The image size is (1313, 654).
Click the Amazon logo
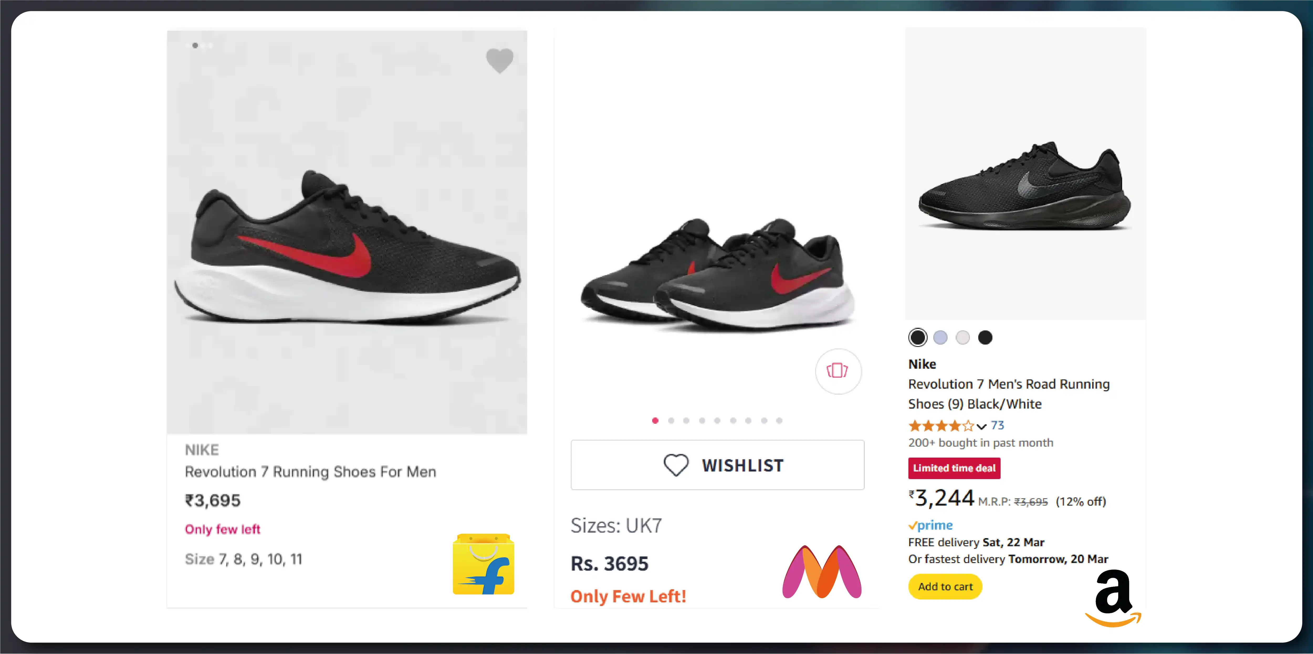click(1113, 598)
